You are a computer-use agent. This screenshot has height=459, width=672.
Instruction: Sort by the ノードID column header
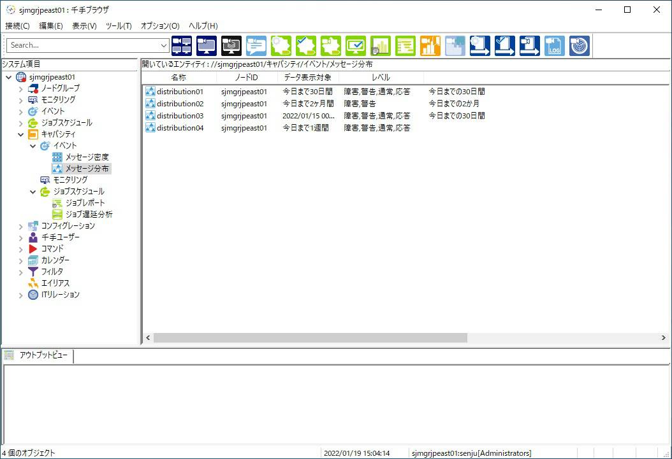[x=247, y=78]
